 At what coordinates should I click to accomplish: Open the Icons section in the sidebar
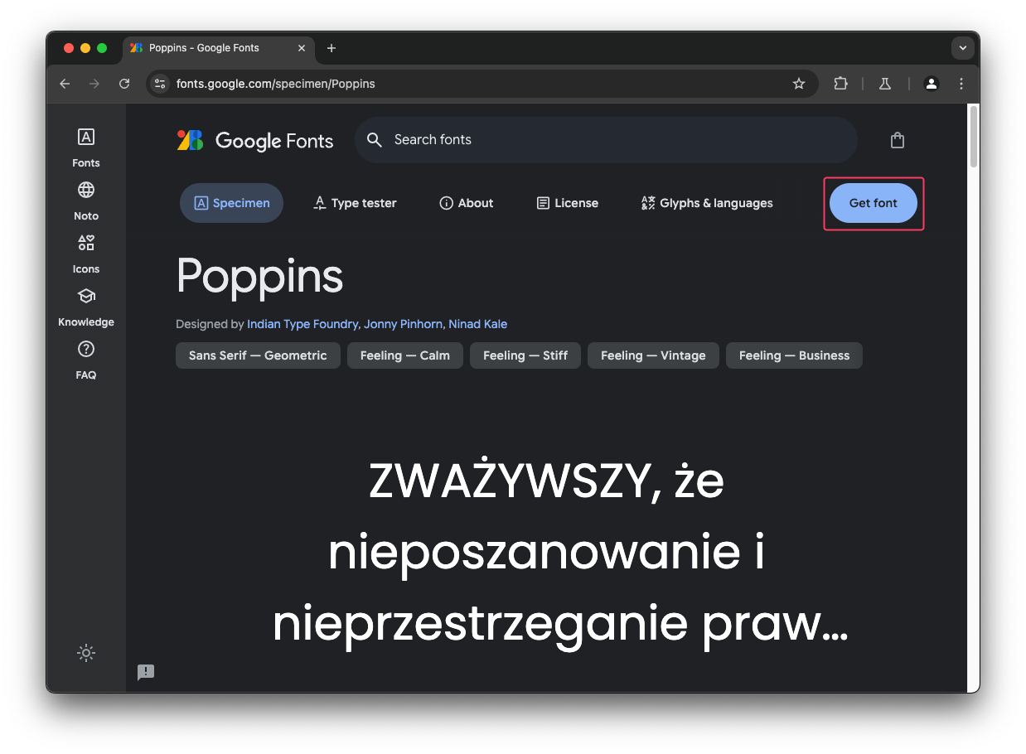[85, 252]
